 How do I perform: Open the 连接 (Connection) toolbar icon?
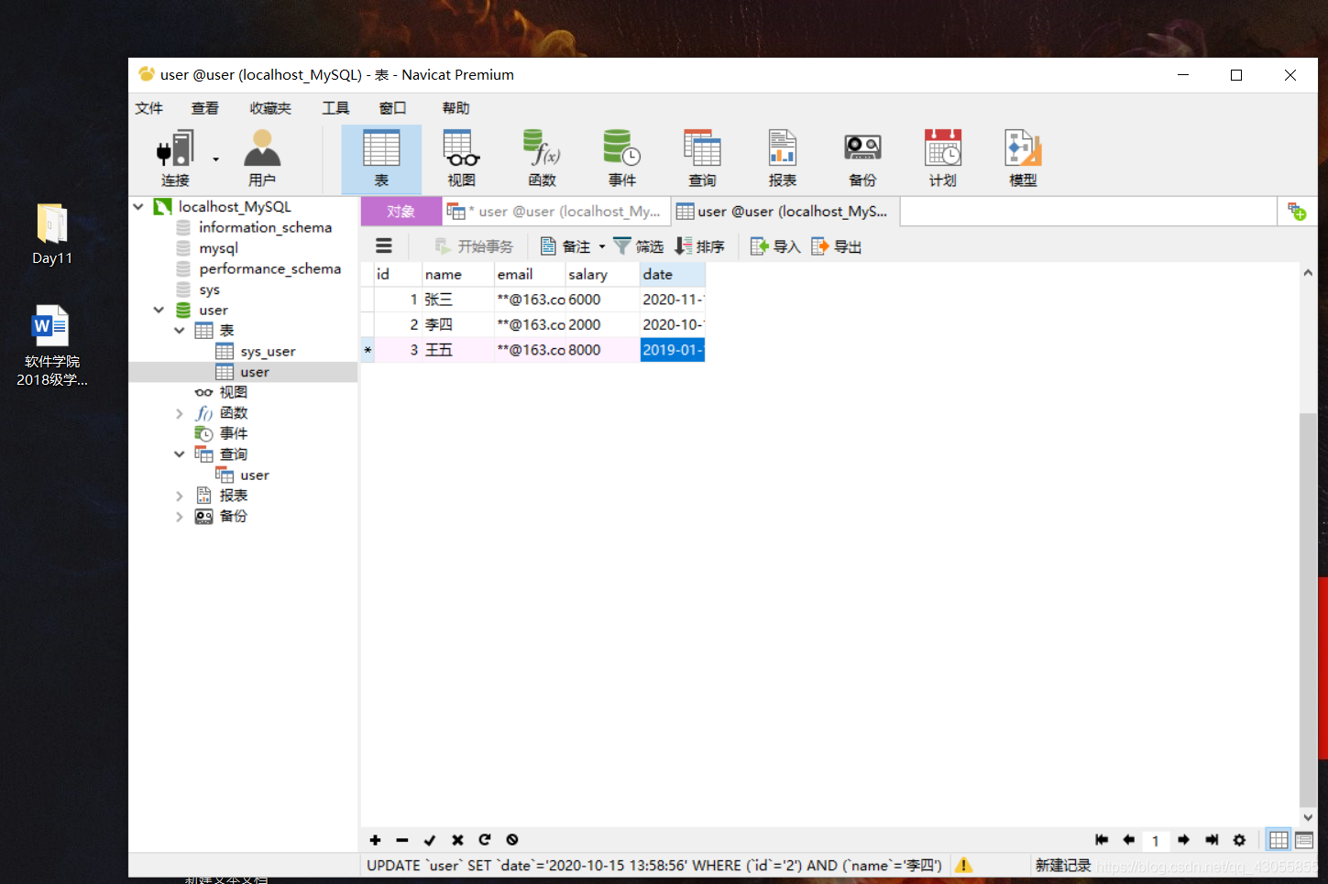(x=175, y=158)
